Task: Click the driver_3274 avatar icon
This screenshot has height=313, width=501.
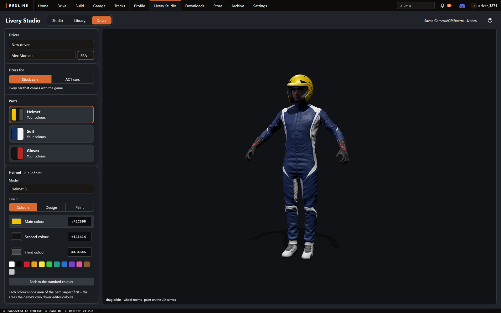Action: 473,6
